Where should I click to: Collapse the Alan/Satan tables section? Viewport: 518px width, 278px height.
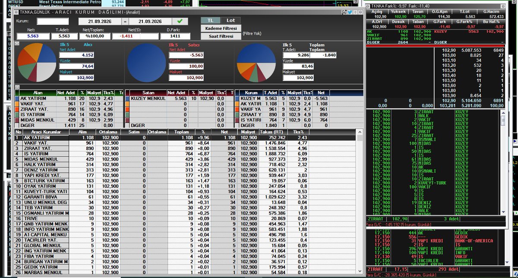17,87
